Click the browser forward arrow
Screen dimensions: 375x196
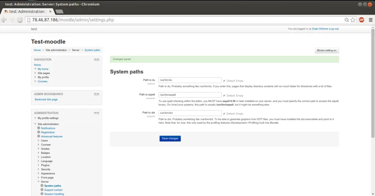(x=12, y=20)
